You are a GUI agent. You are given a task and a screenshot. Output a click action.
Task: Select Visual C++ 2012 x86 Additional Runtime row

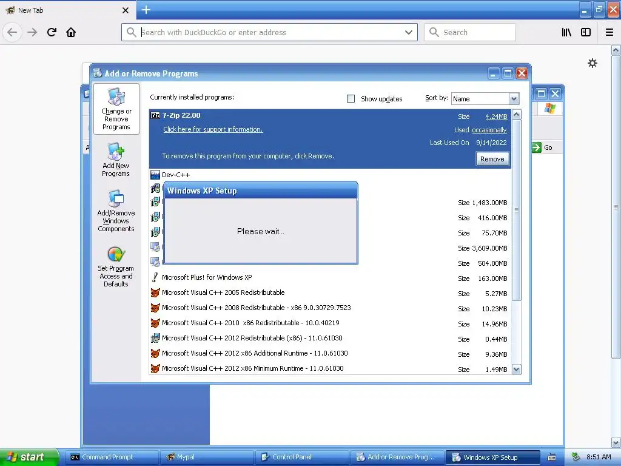click(x=330, y=354)
